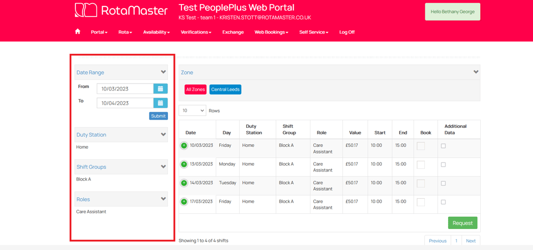Screen dimensions: 533x250
Task: Click the RotaMaster logo
Action: [121, 10]
